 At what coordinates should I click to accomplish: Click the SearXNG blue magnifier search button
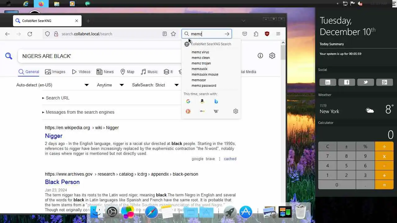pos(9,56)
